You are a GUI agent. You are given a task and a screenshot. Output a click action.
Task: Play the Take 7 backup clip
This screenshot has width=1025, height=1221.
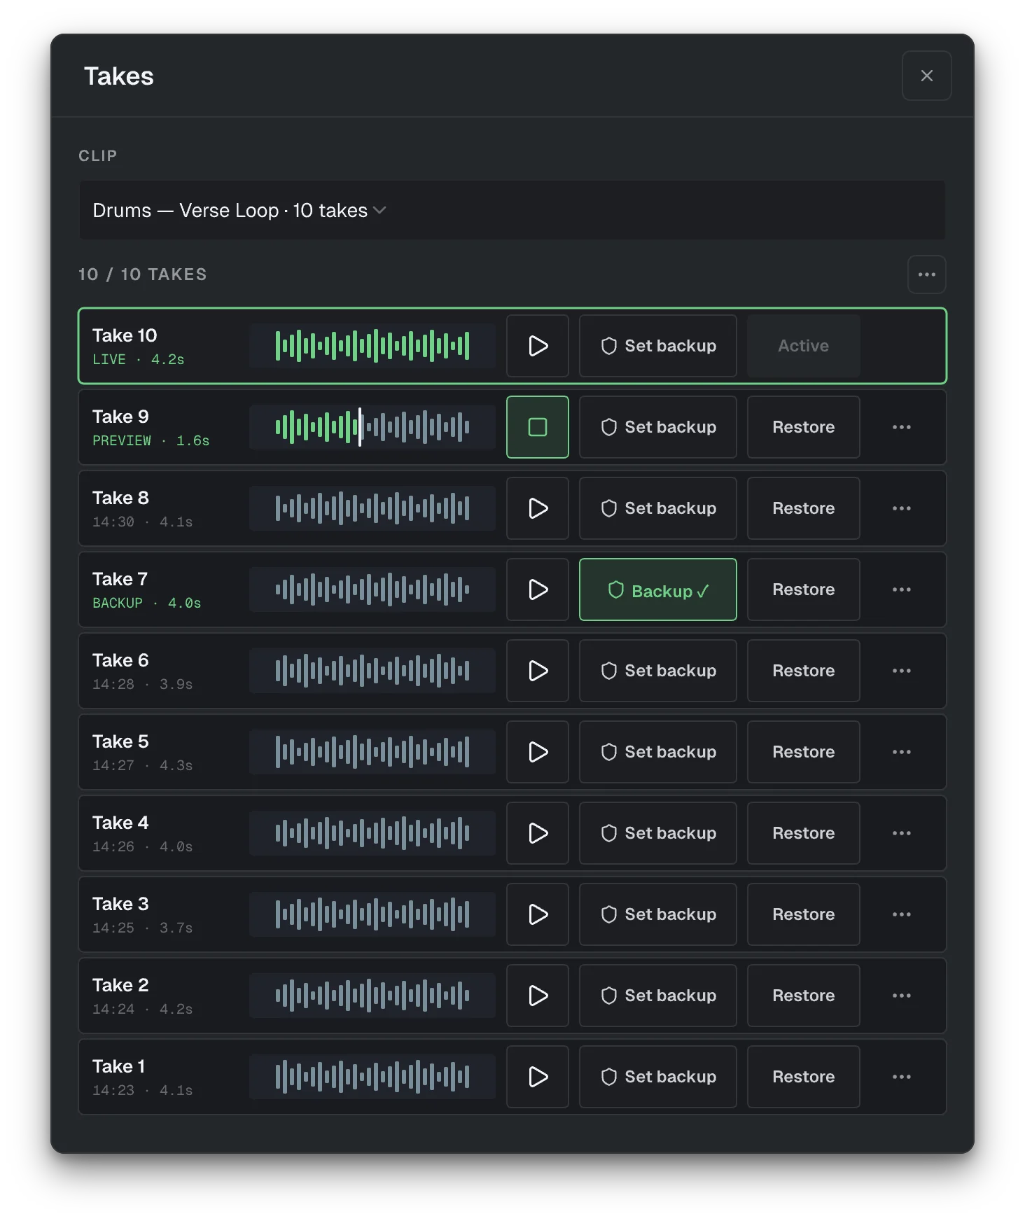pyautogui.click(x=538, y=589)
